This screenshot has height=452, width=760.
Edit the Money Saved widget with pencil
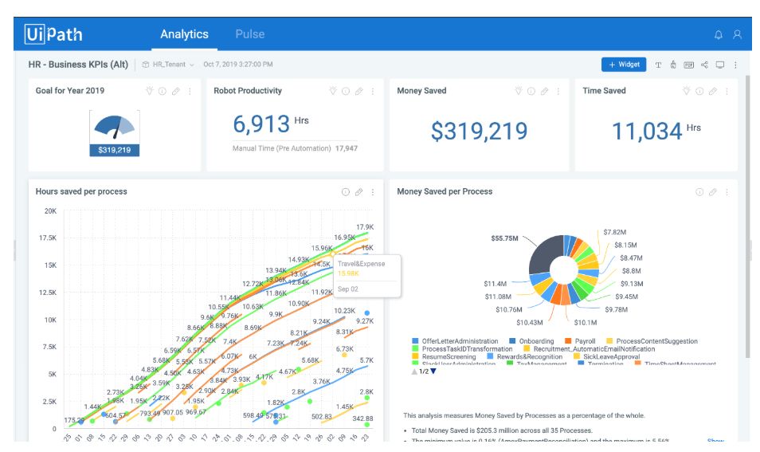[x=545, y=91]
